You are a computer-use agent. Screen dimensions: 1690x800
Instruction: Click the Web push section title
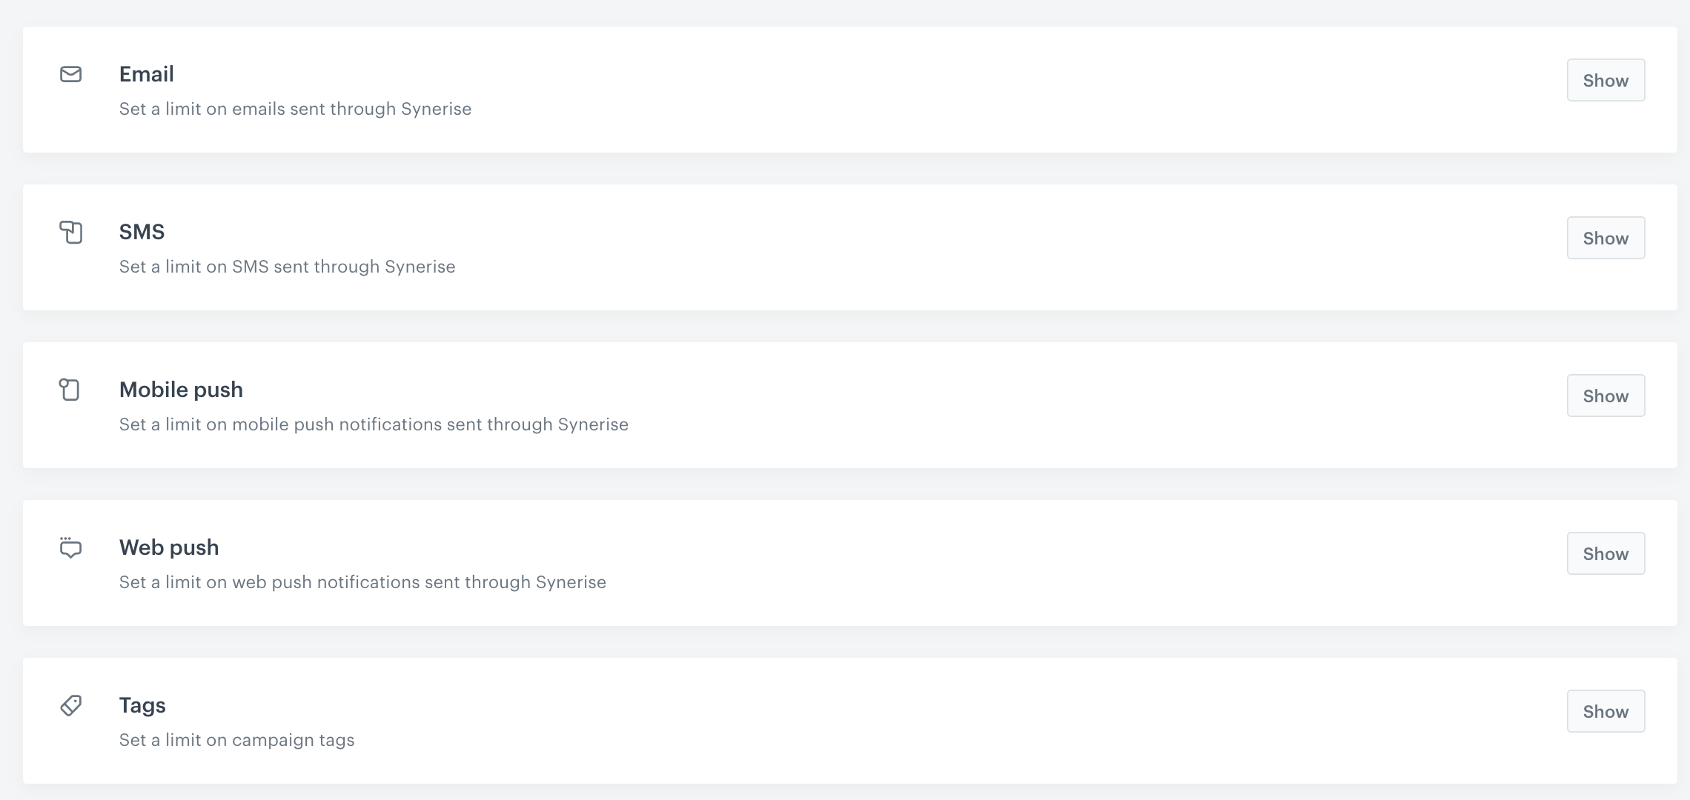[x=169, y=547]
